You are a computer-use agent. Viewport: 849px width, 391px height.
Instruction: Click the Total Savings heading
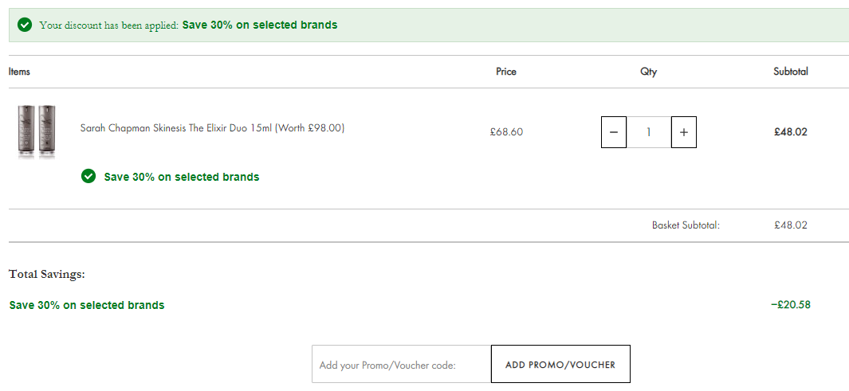coord(47,274)
